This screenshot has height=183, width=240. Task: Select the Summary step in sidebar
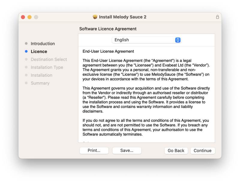(40, 83)
